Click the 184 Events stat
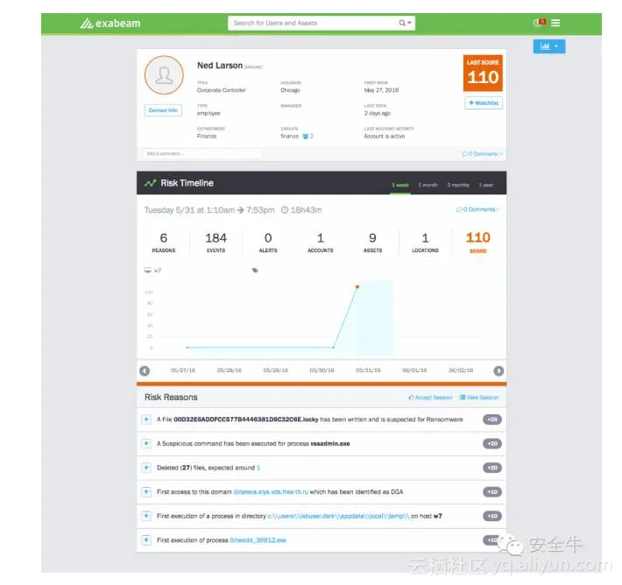This screenshot has height=585, width=622. click(x=216, y=242)
